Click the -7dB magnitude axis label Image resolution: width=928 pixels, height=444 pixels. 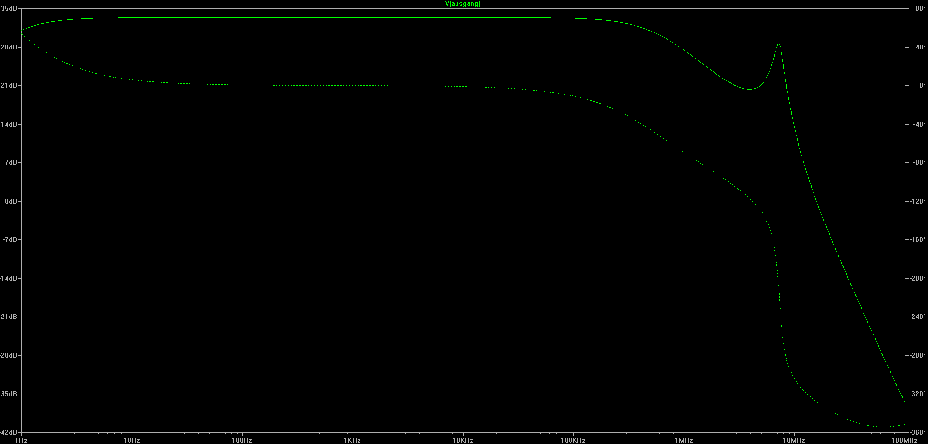pos(10,239)
